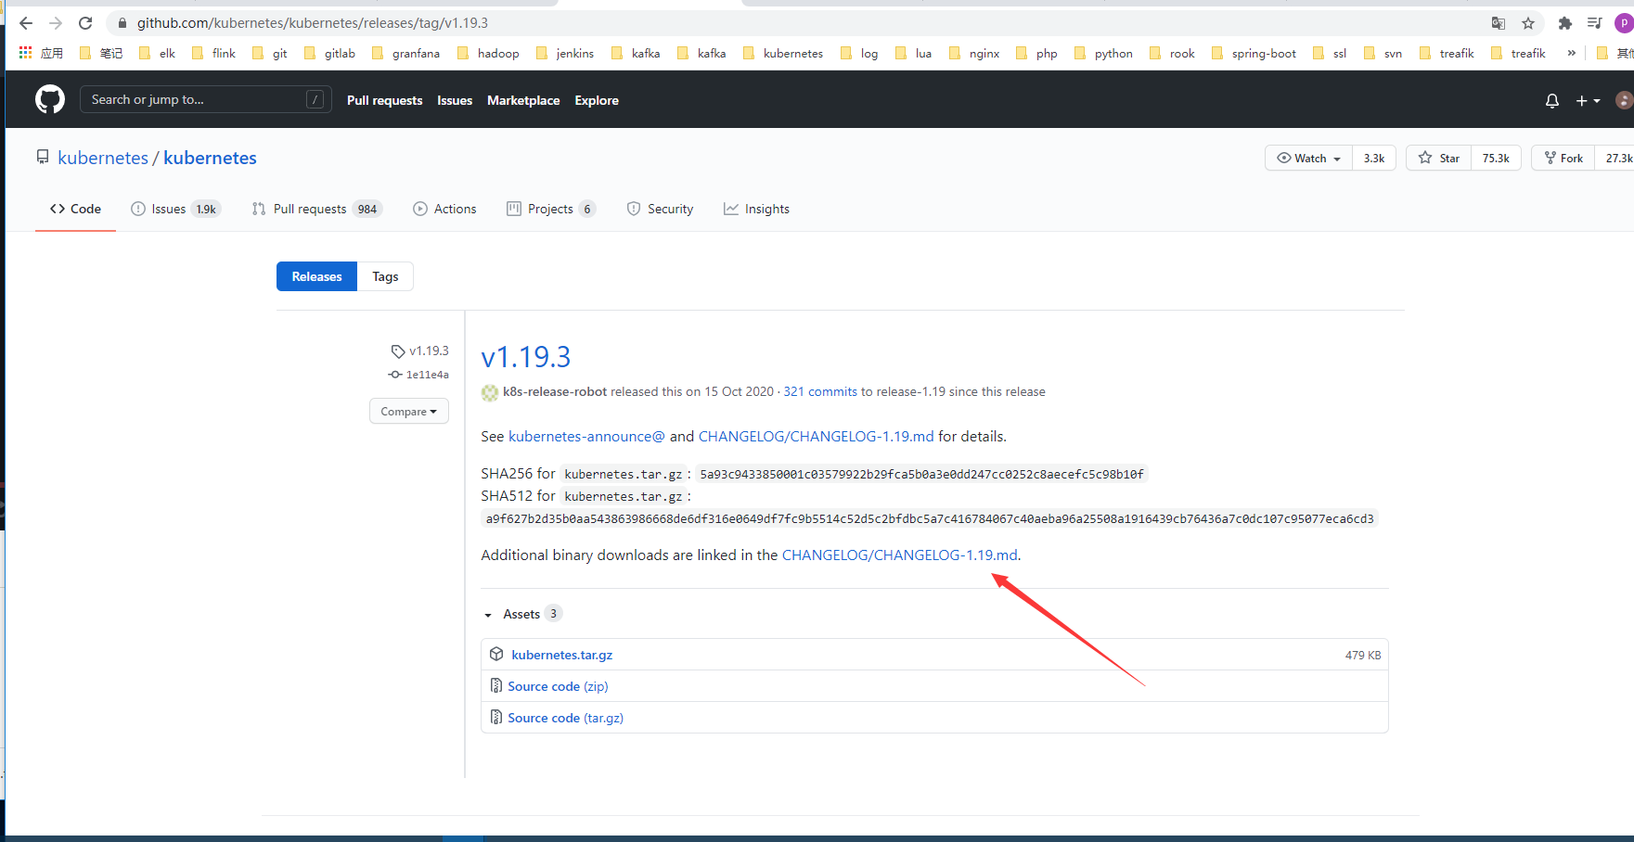Show more bookmarks with double chevron
This screenshot has height=842, width=1634.
click(1571, 53)
